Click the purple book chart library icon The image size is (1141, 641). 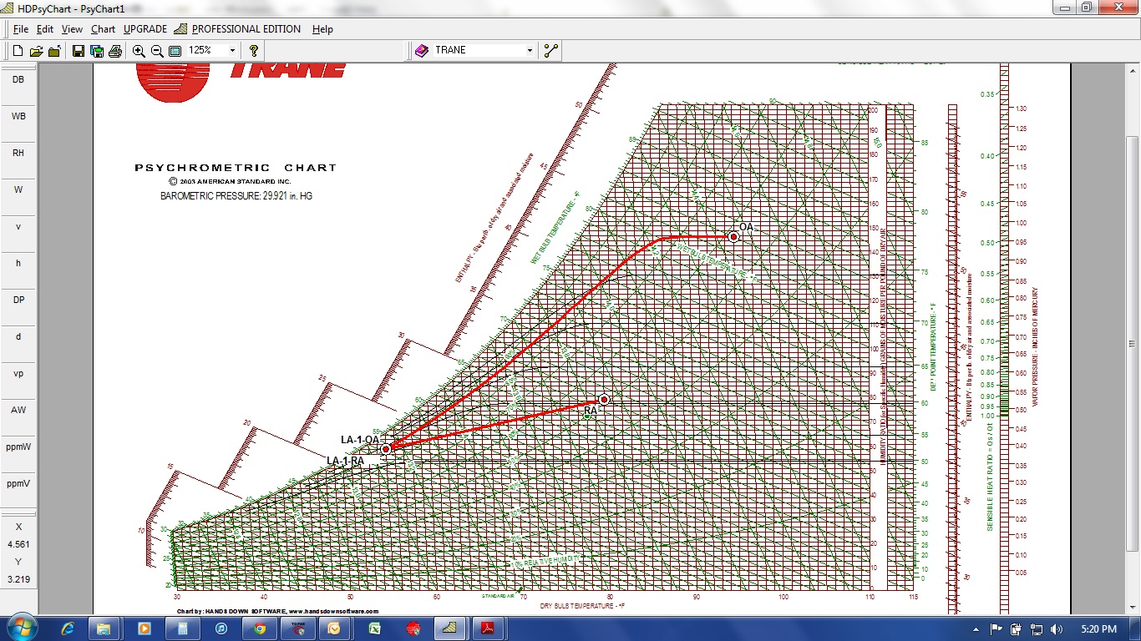pyautogui.click(x=422, y=51)
